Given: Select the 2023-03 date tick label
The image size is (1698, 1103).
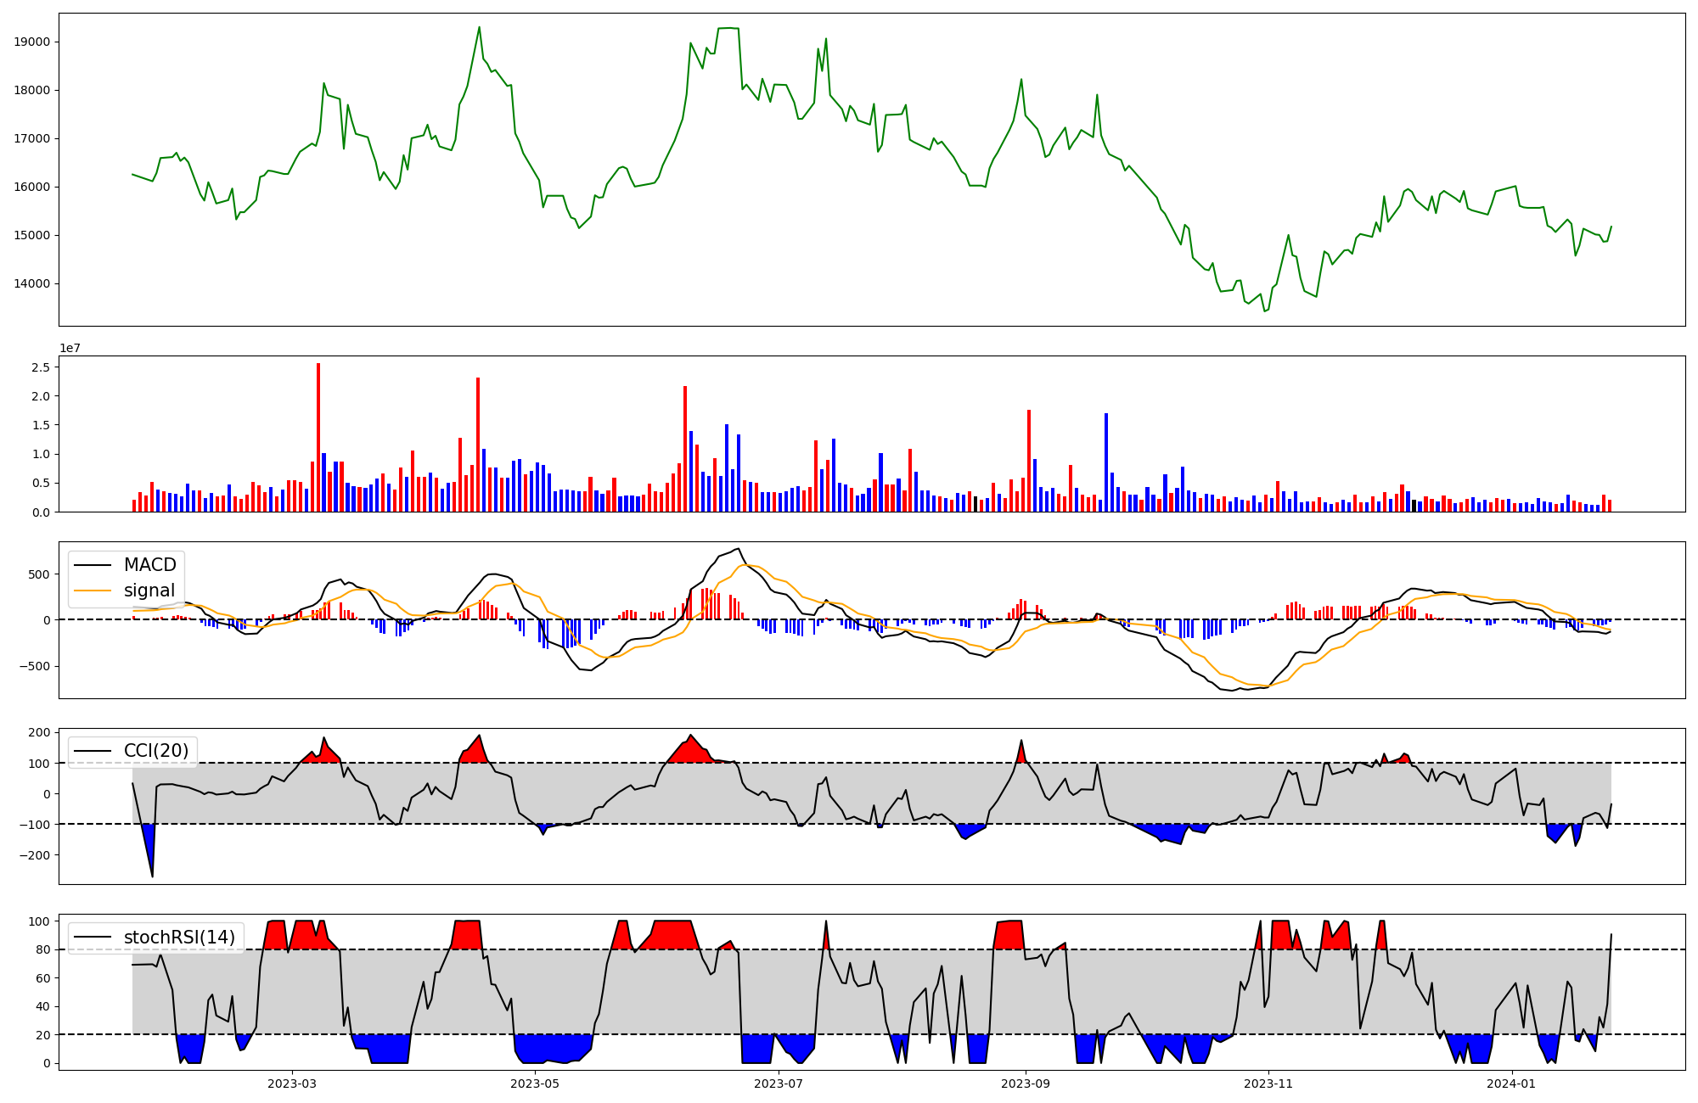Looking at the screenshot, I should [x=292, y=1083].
